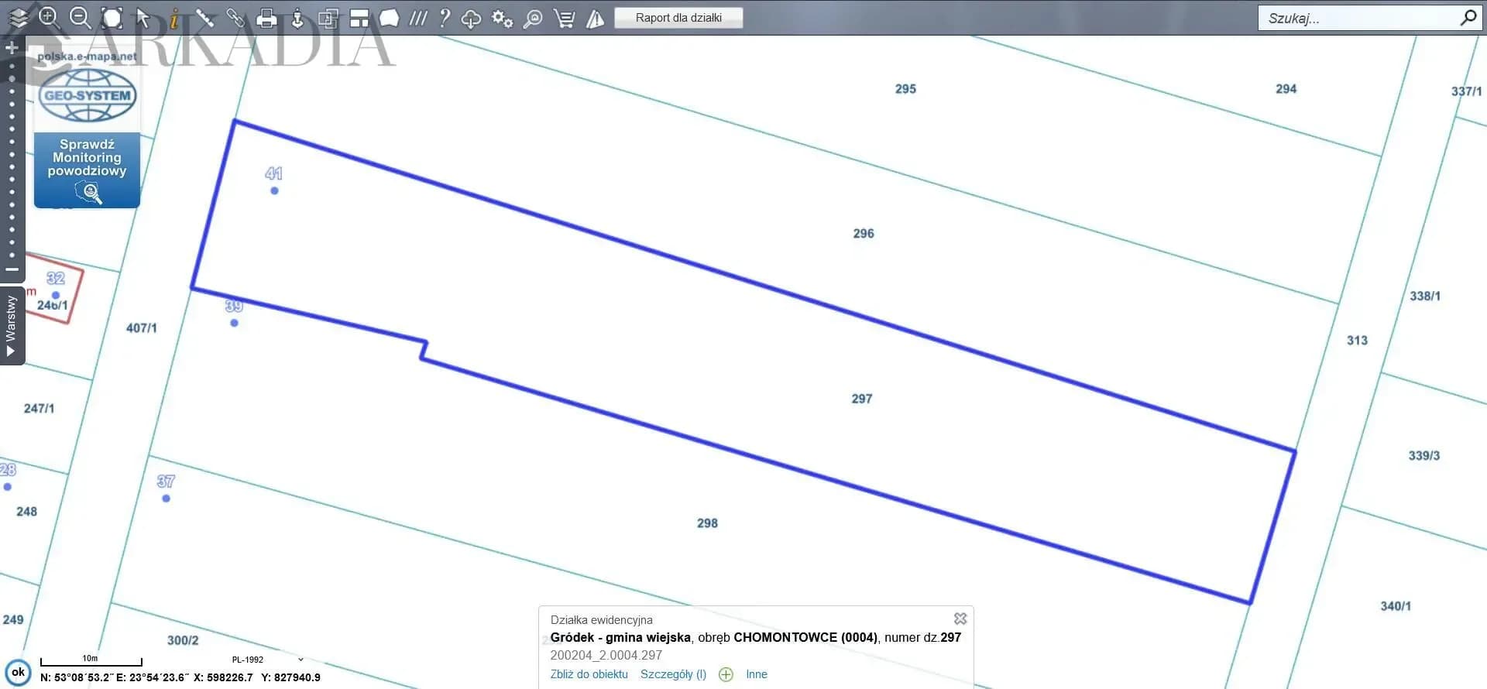Click parcel label 338/1
This screenshot has height=689, width=1487.
1425,296
